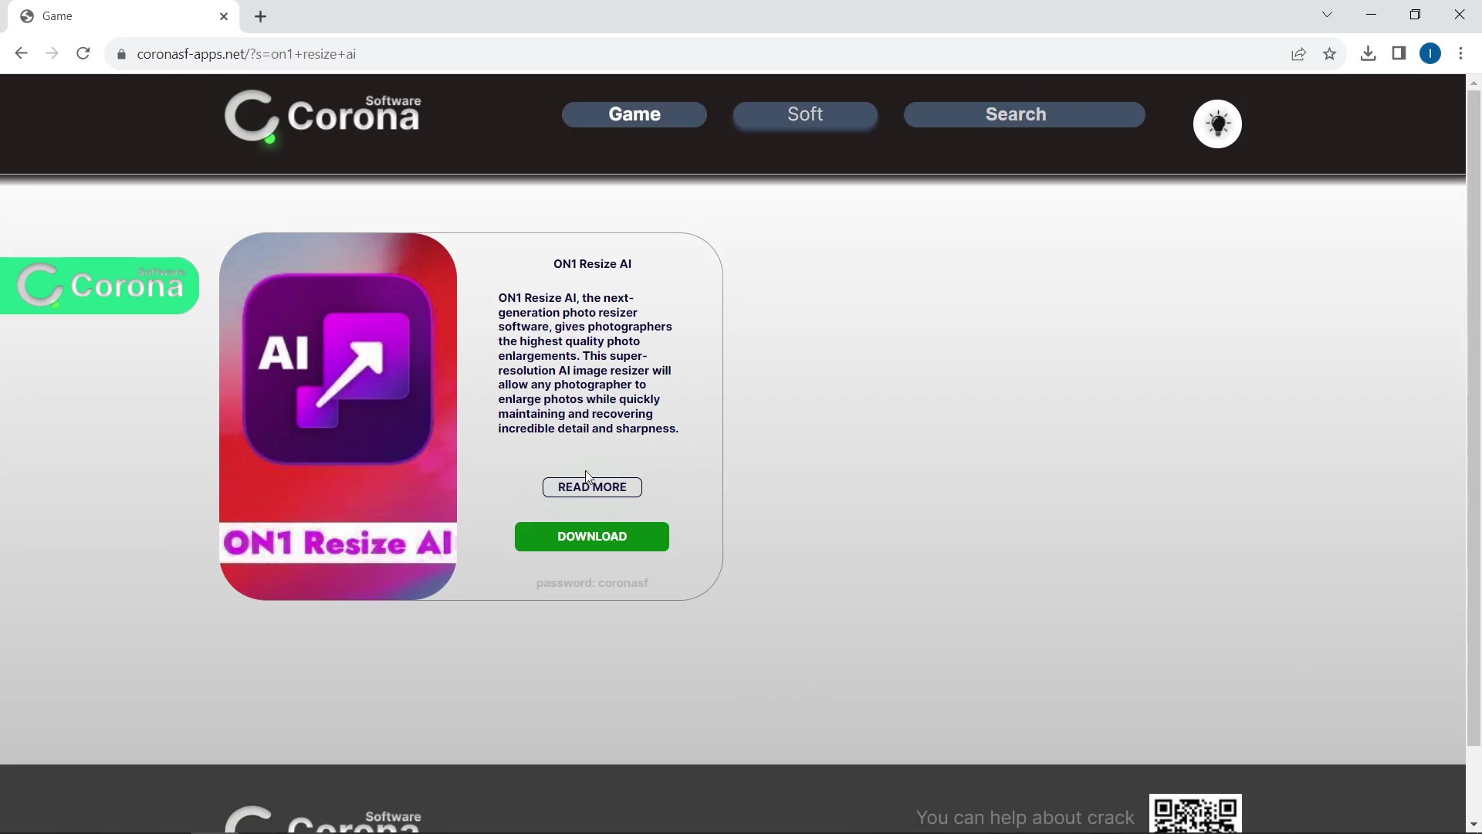The height and width of the screenshot is (834, 1482).
Task: Click the address bar URL
Action: pos(246,54)
